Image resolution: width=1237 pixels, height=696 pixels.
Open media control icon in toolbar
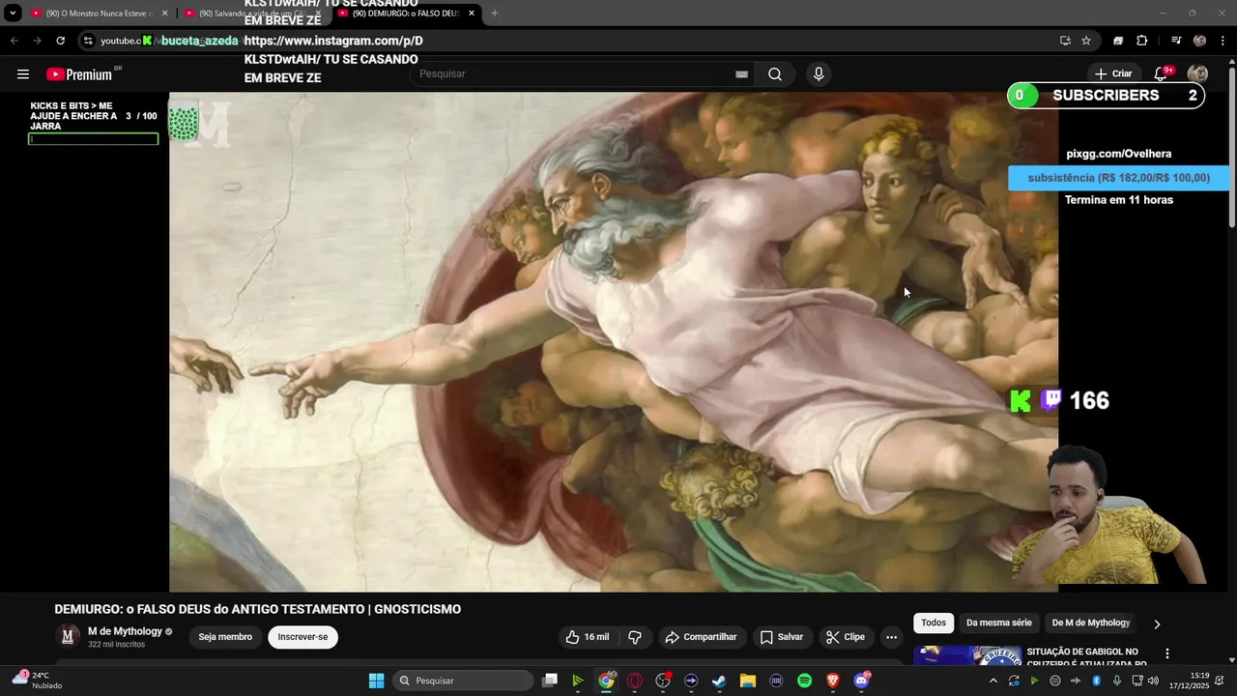(x=1176, y=41)
